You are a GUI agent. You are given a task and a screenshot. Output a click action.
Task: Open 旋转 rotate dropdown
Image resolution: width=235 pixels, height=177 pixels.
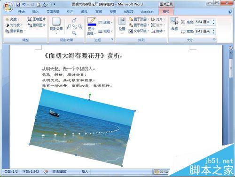[x=158, y=31]
